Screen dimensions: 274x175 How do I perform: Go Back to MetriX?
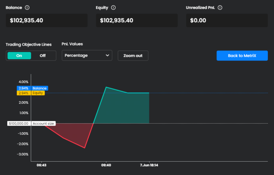(x=242, y=56)
